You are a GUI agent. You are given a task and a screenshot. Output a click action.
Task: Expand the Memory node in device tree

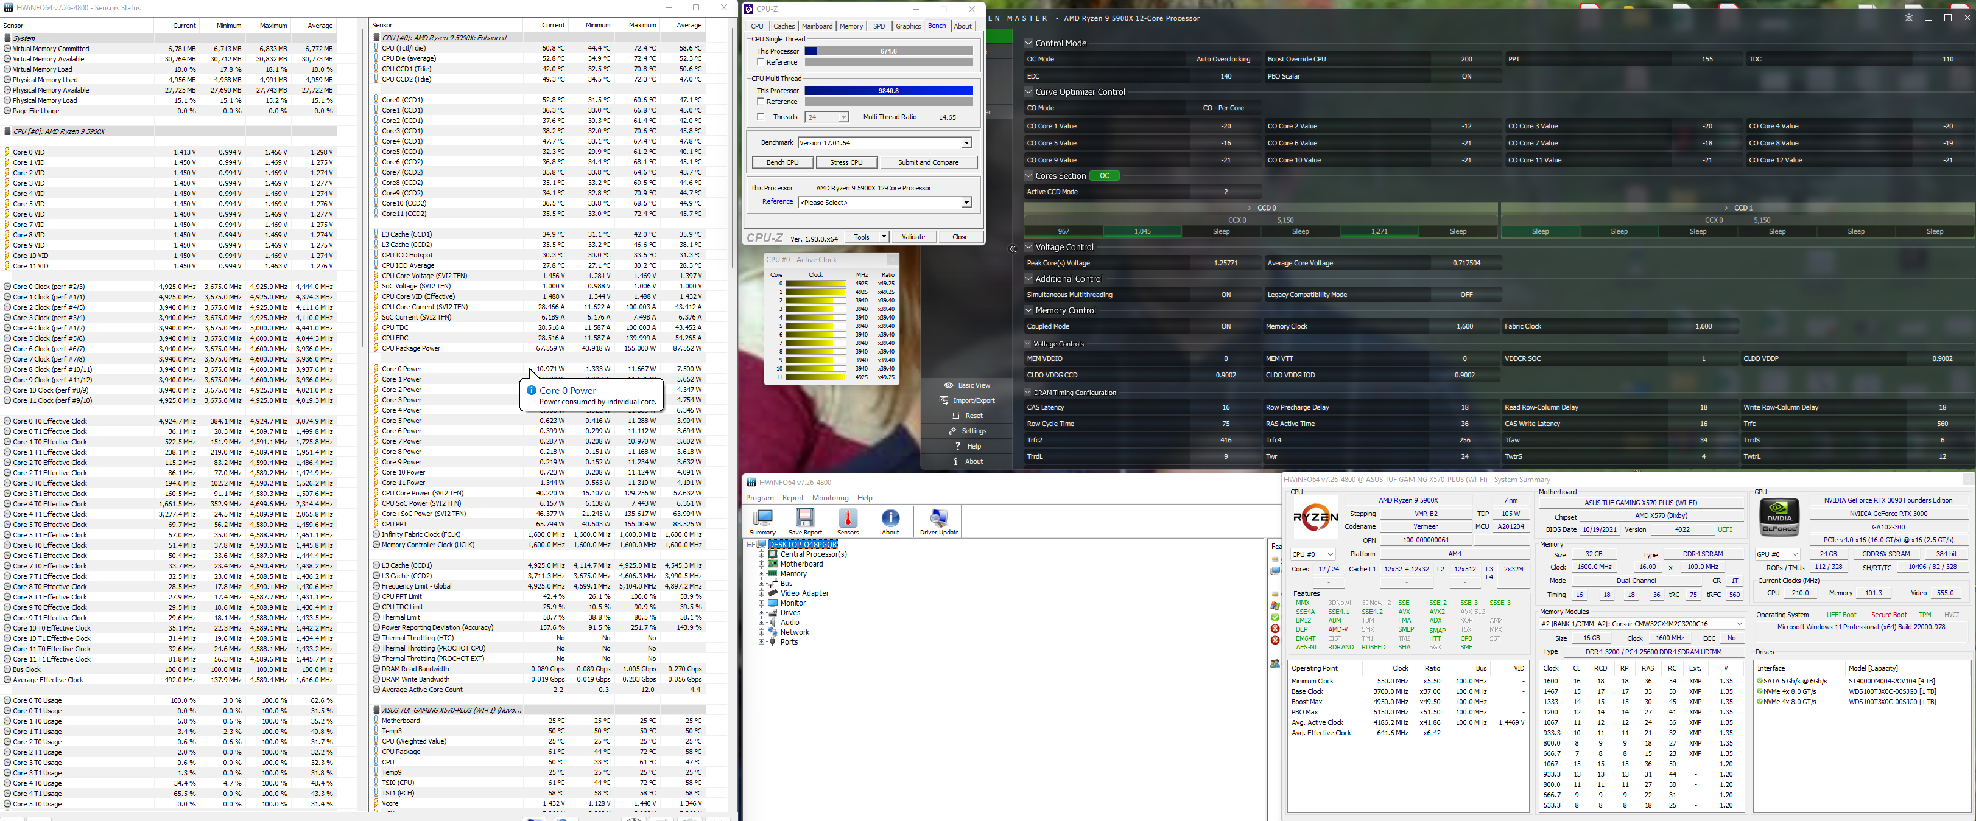(762, 573)
